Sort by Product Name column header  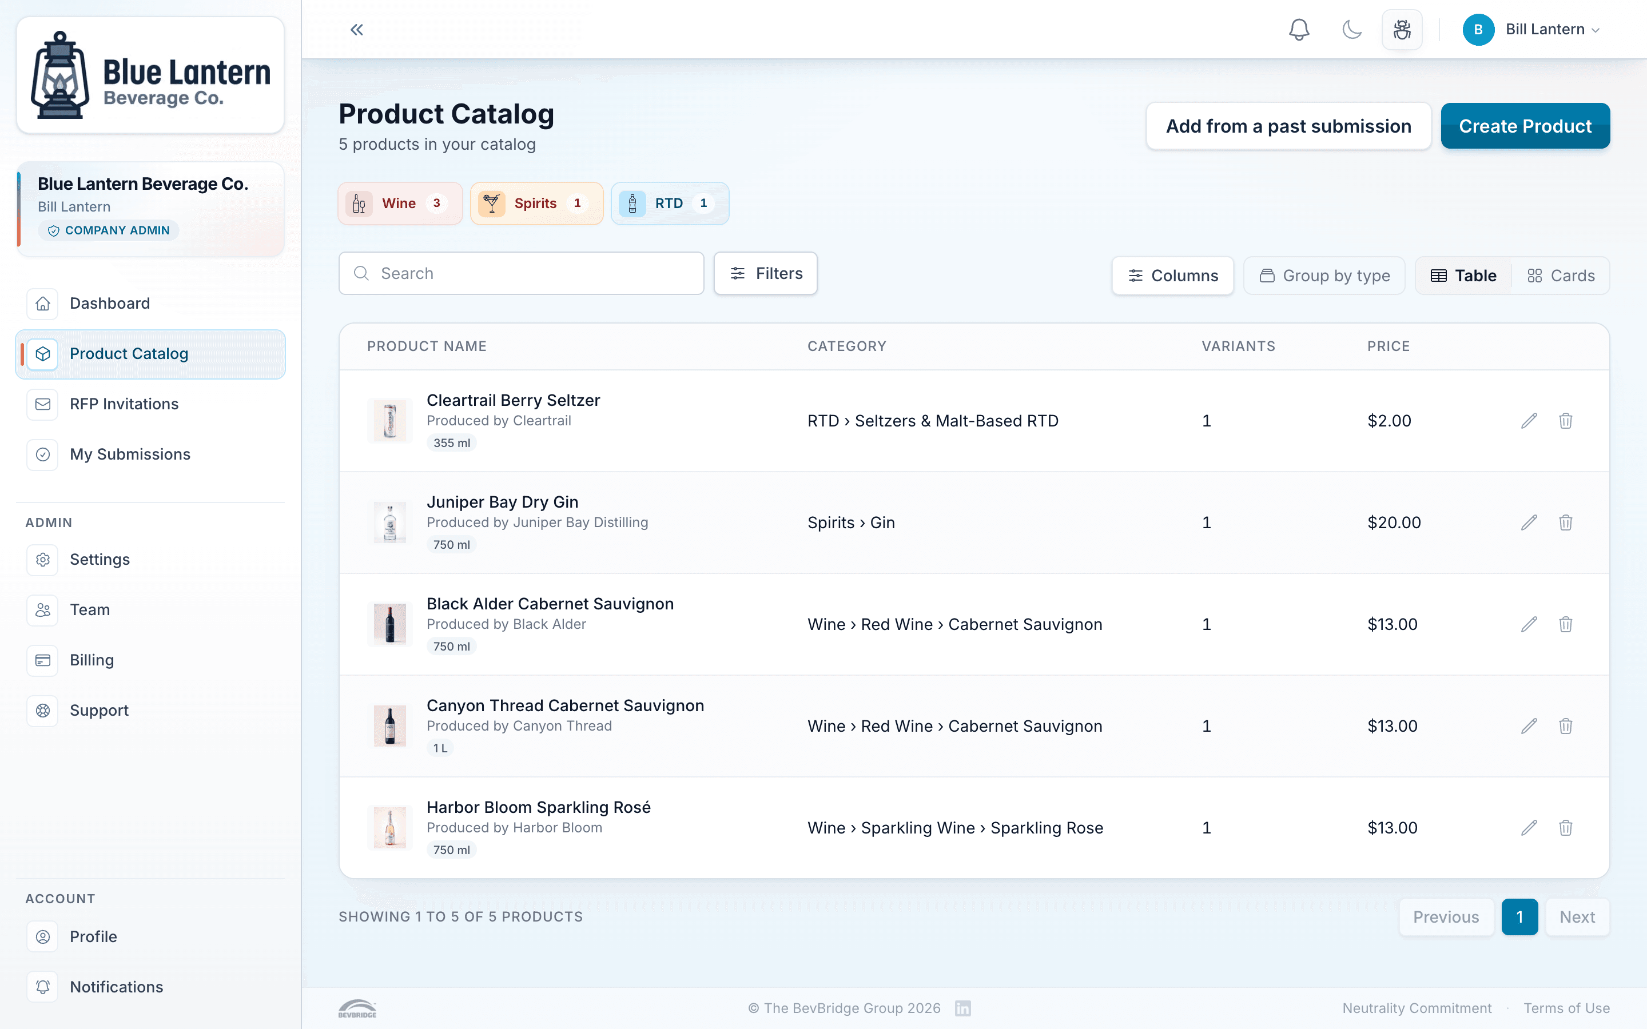click(x=427, y=346)
